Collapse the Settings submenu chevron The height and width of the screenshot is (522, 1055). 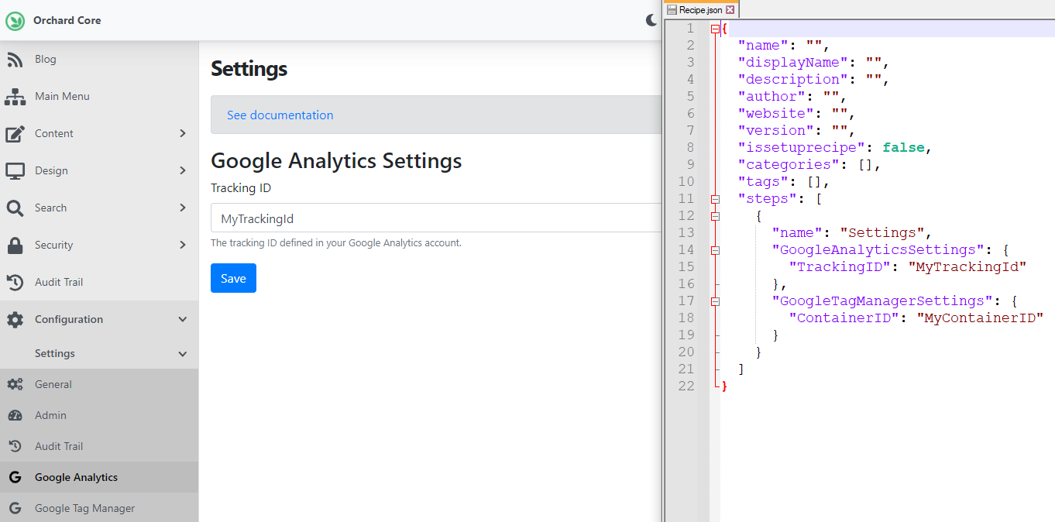point(183,354)
